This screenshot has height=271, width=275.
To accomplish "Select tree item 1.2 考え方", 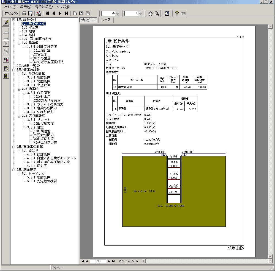I will coord(30,27).
